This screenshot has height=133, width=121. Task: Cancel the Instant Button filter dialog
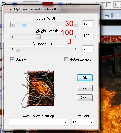pyautogui.click(x=85, y=88)
